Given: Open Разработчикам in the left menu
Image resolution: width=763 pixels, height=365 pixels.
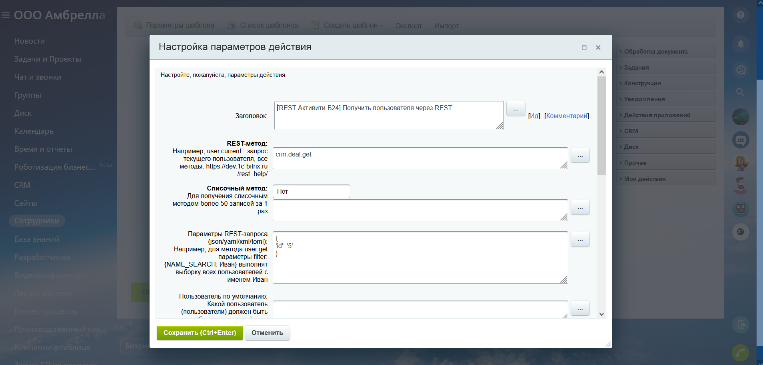Looking at the screenshot, I should pos(42,257).
